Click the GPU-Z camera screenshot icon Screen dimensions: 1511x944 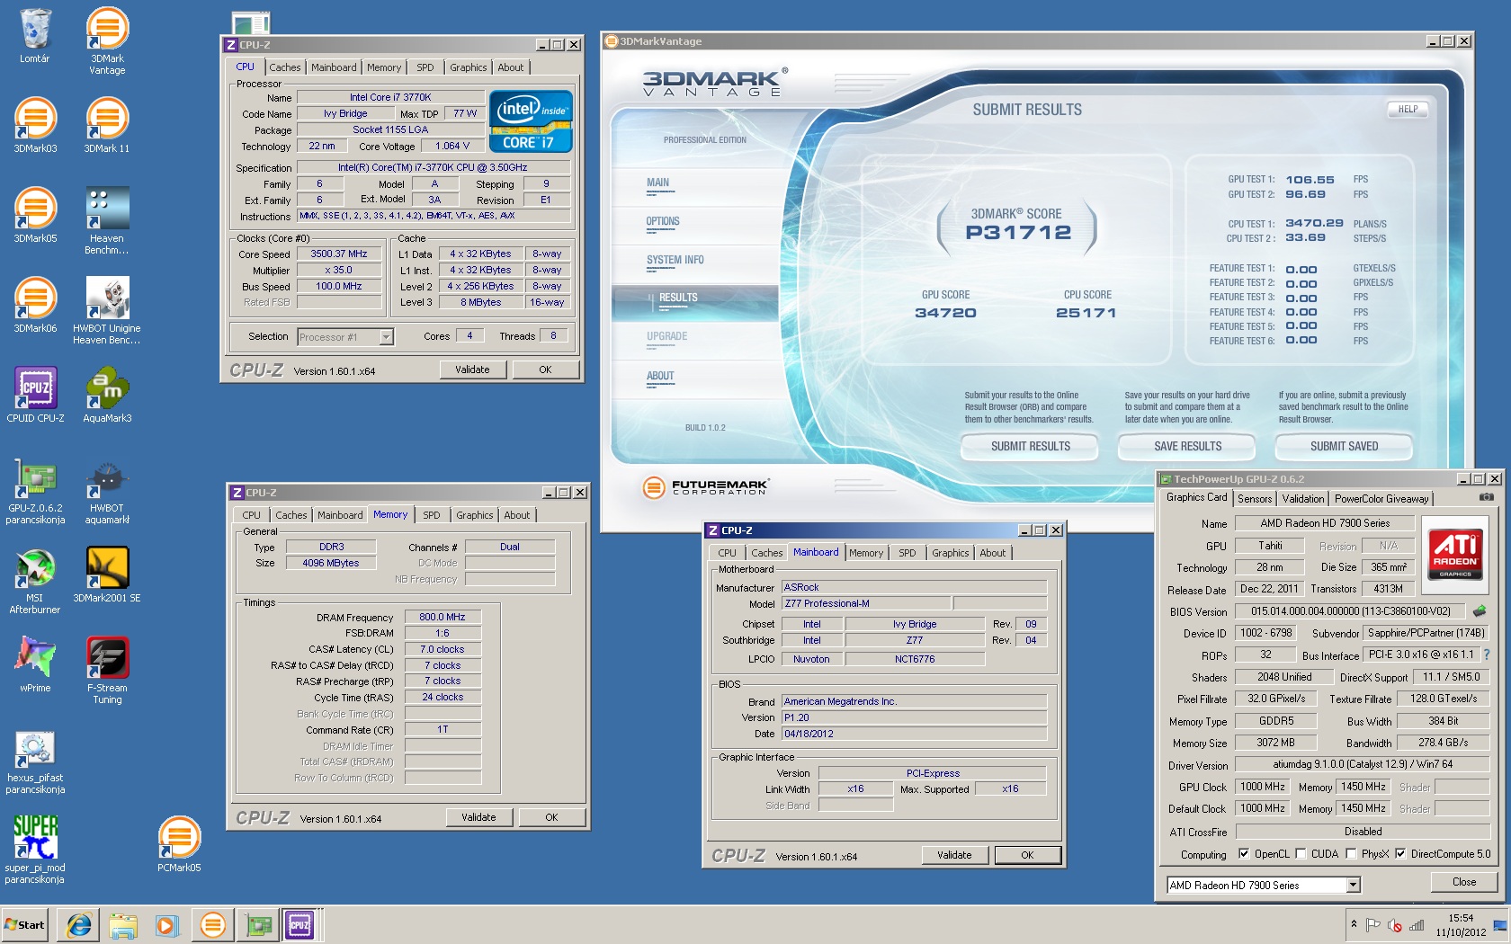(1486, 497)
